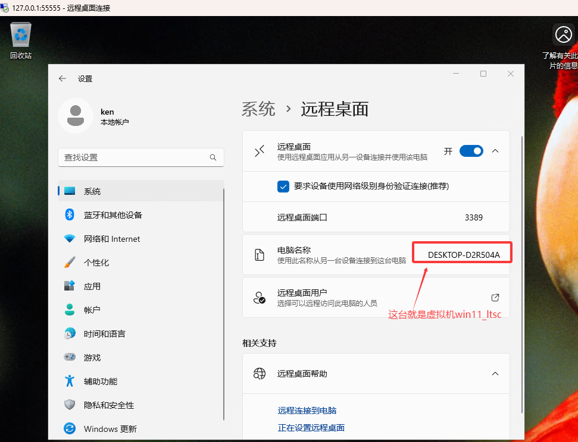Click the PC name DESKTOP-D2R504A

coord(464,255)
